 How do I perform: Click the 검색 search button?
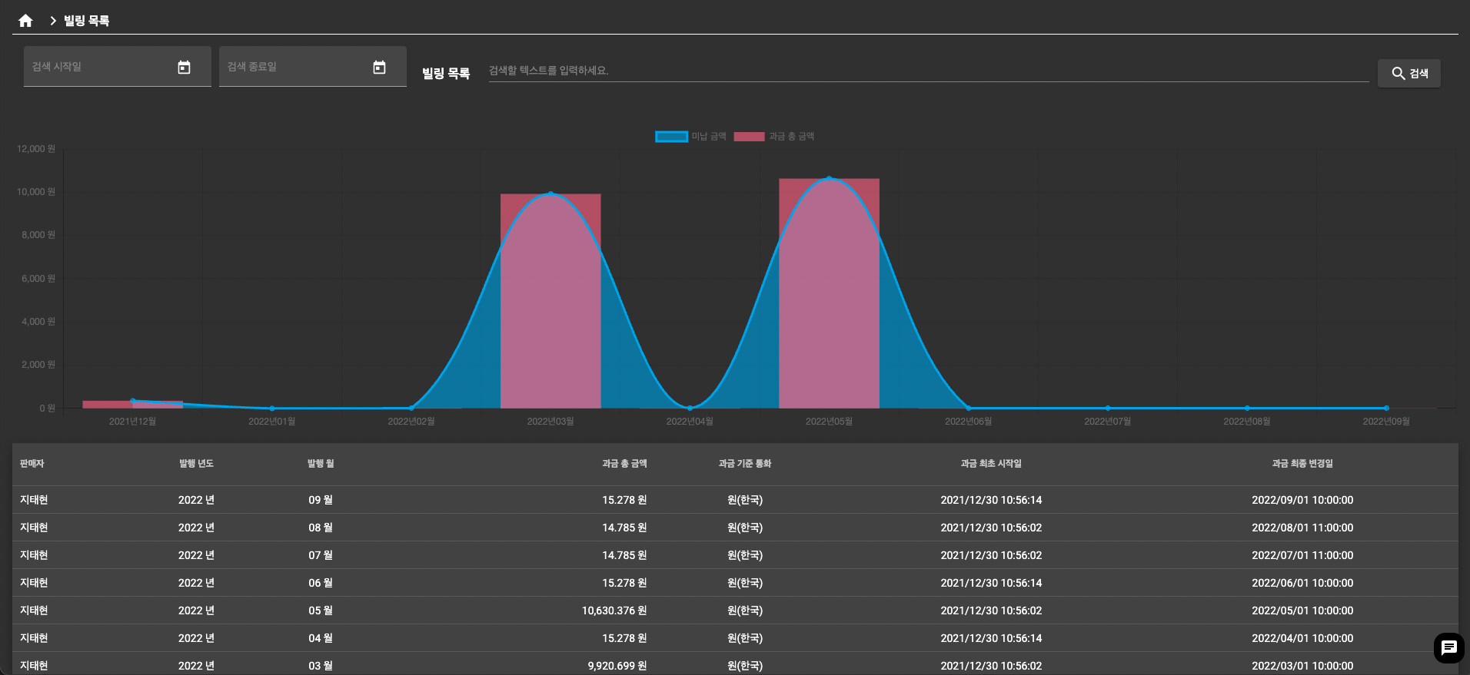[1408, 74]
